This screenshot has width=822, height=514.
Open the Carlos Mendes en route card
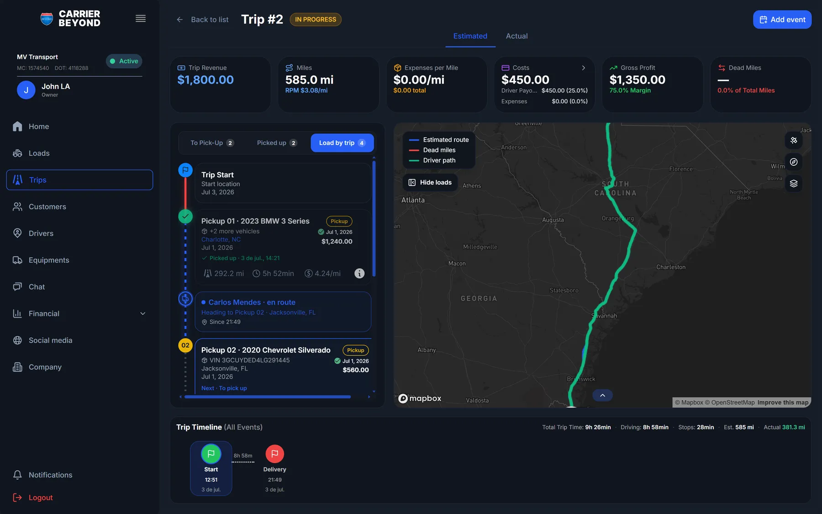pyautogui.click(x=283, y=312)
